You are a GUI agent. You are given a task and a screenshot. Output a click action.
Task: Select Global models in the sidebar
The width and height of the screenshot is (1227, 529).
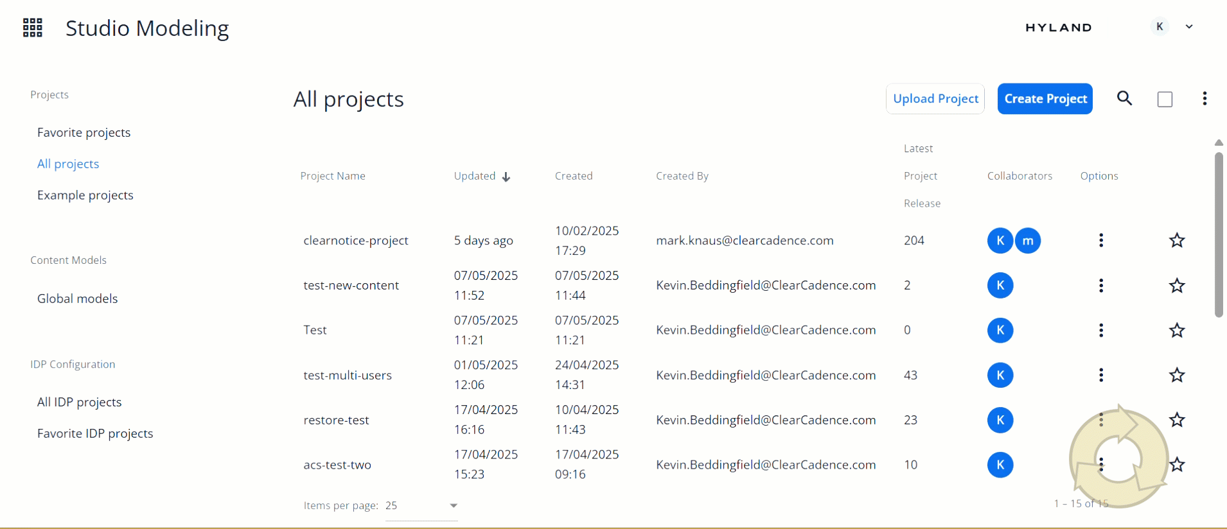point(77,299)
